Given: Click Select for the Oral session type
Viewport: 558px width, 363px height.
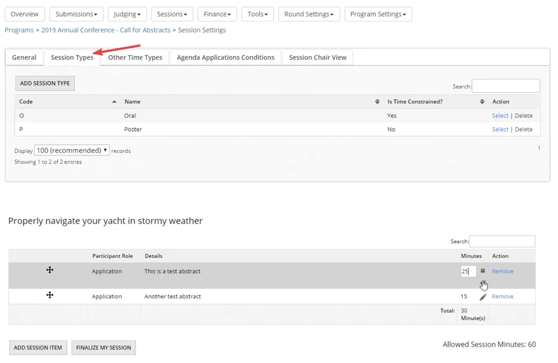Looking at the screenshot, I should coord(500,116).
